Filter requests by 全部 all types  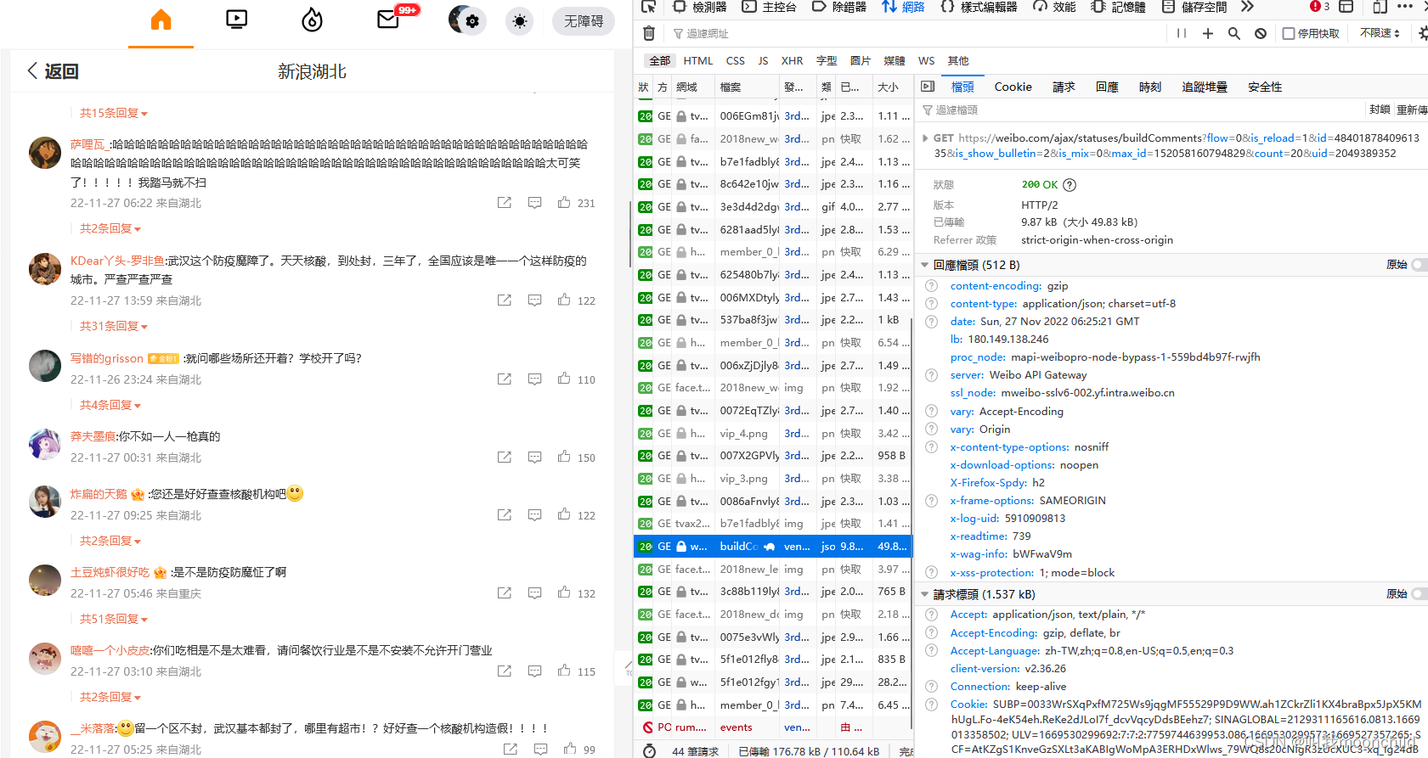tap(659, 61)
